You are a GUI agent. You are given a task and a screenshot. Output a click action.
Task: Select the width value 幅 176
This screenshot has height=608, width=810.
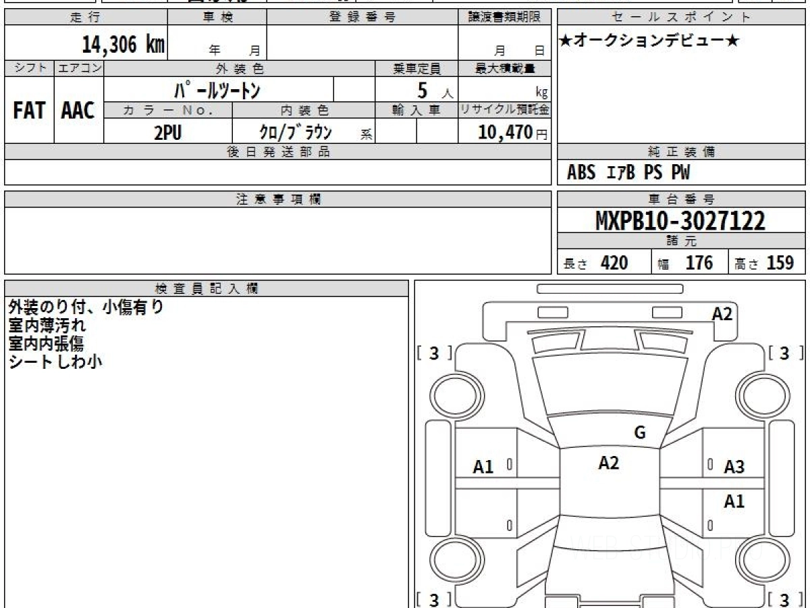[686, 263]
